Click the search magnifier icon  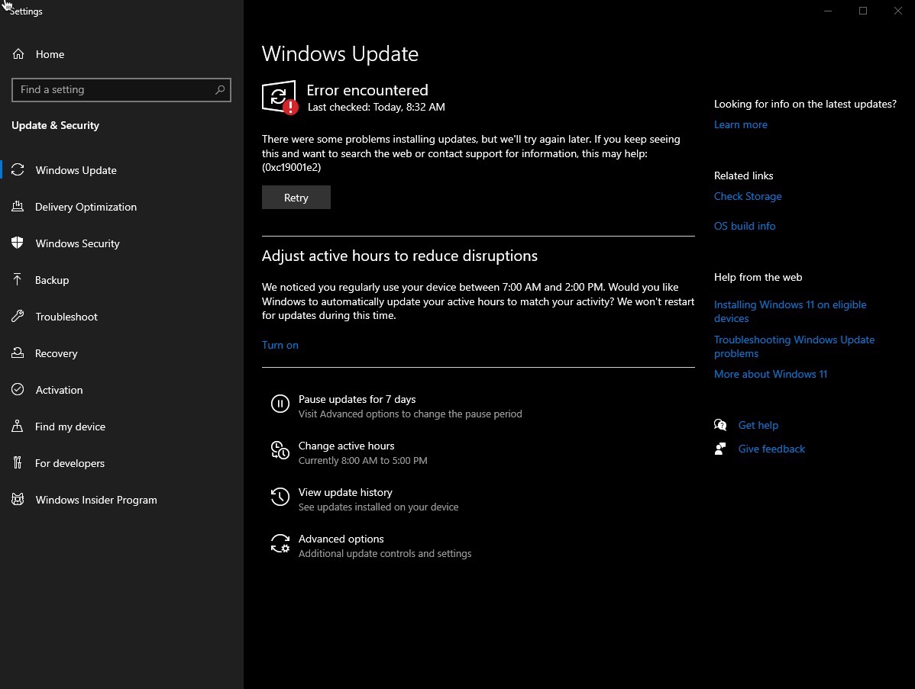(x=219, y=90)
